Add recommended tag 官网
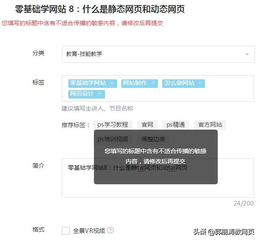Image resolution: width=260 pixels, height=241 pixels. (147, 125)
